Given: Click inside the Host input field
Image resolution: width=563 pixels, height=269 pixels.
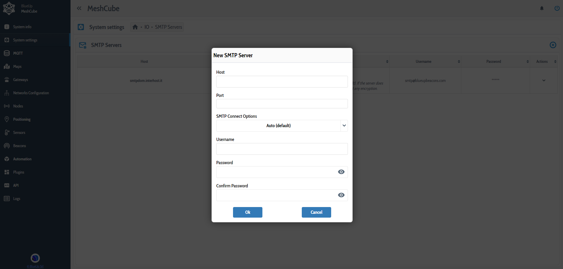Looking at the screenshot, I should tap(281, 82).
